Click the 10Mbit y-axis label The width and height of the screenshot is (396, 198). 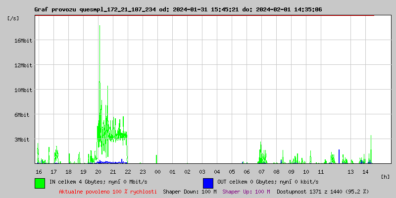pyautogui.click(x=23, y=90)
